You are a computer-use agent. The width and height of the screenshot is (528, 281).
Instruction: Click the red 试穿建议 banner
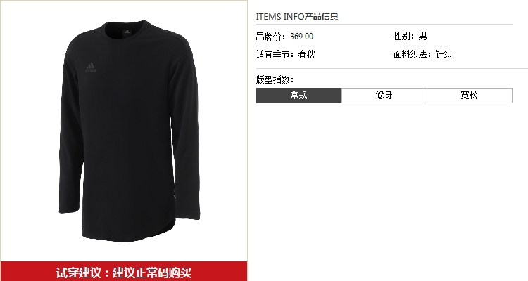coord(124,271)
